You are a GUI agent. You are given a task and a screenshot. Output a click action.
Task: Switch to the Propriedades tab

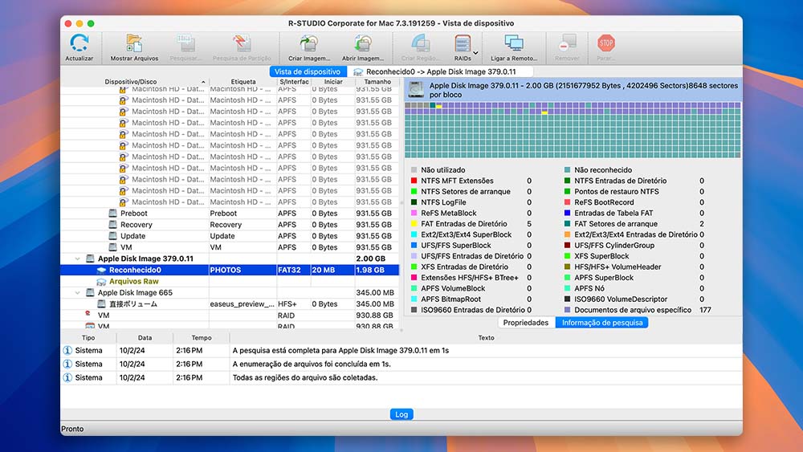525,323
